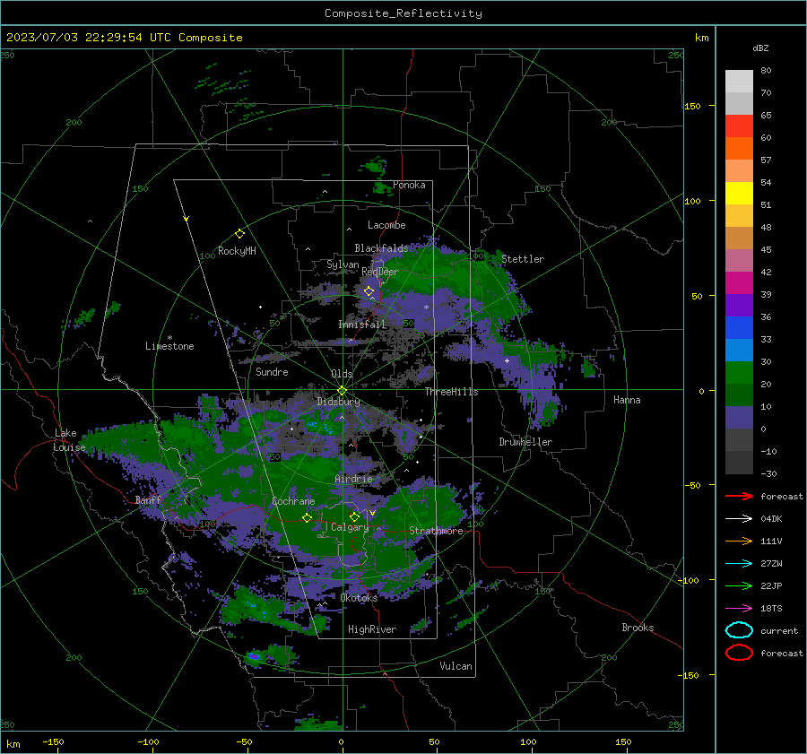Click the slate purple 0–10 dBZ swatch
Viewport: 807px width, 754px height.
[739, 418]
